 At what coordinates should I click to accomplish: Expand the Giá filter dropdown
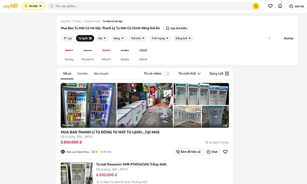[x=102, y=38]
